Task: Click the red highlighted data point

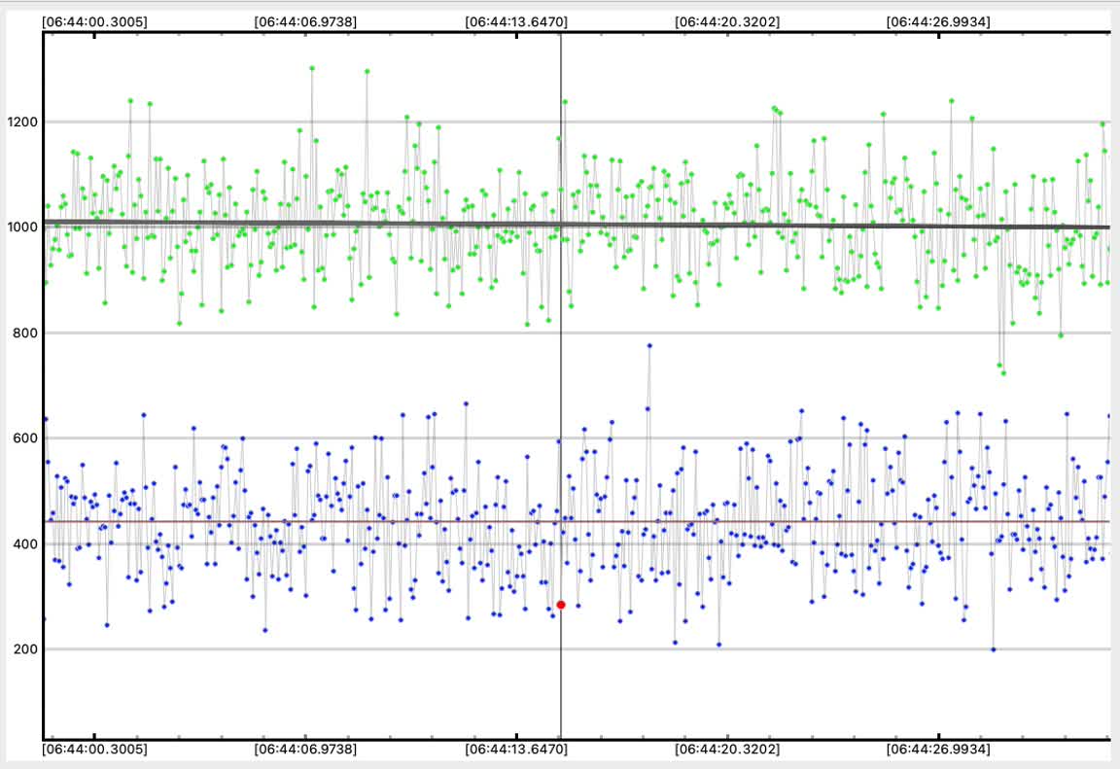Action: (x=561, y=605)
